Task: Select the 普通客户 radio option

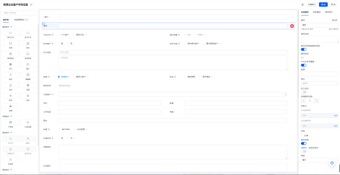Action: pyautogui.click(x=59, y=77)
